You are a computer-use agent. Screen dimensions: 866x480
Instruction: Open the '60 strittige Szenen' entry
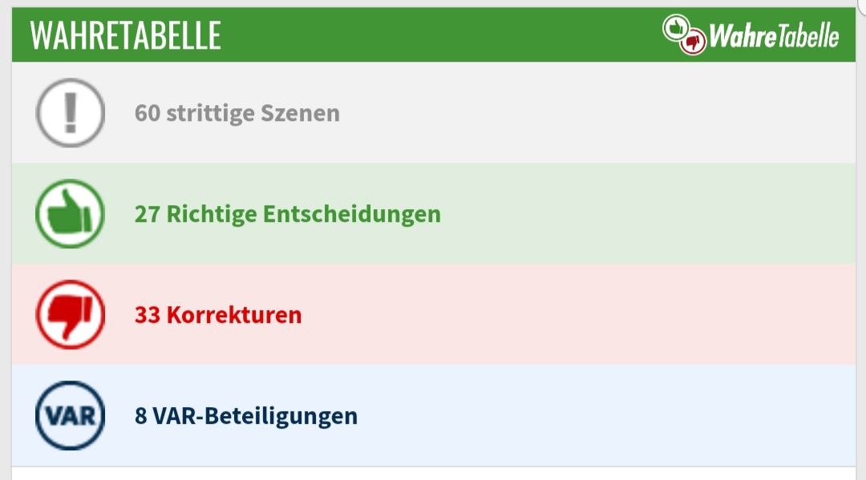[x=237, y=113]
